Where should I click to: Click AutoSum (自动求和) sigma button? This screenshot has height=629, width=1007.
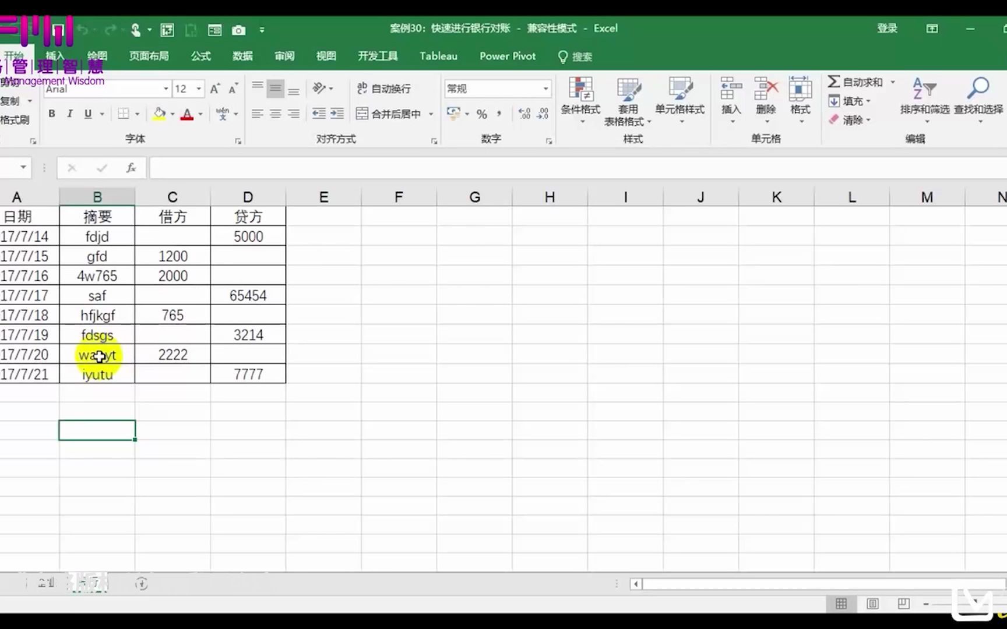(855, 82)
